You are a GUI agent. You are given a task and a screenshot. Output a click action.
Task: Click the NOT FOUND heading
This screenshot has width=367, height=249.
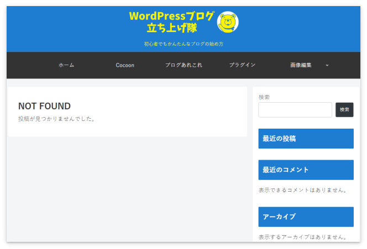[x=44, y=106]
